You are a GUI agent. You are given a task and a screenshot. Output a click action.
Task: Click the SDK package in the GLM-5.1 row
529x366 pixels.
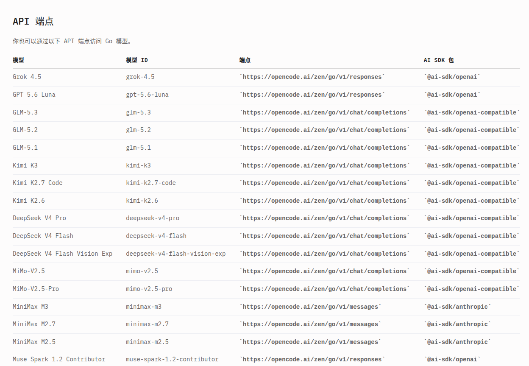(472, 148)
